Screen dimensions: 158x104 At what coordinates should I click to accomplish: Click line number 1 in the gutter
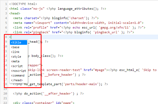coord(6,4)
